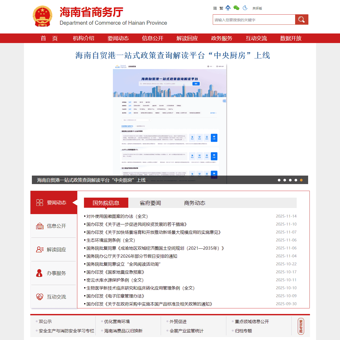Expand the 更多专题 panel
The image size is (340, 340).
pyautogui.click(x=301, y=326)
